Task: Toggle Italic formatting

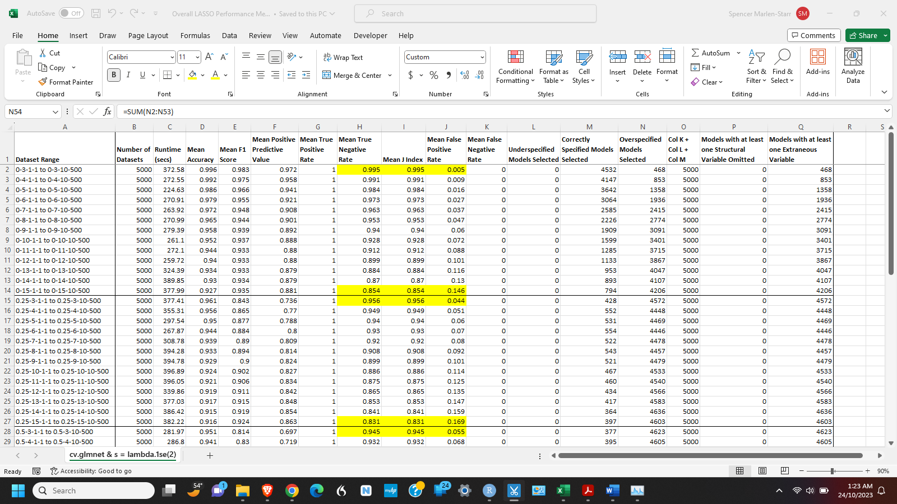Action: point(128,75)
